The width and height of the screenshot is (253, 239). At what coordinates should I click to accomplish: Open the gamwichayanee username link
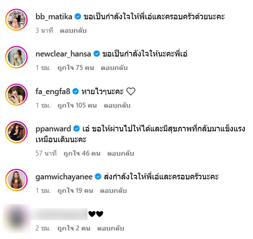(x=64, y=177)
